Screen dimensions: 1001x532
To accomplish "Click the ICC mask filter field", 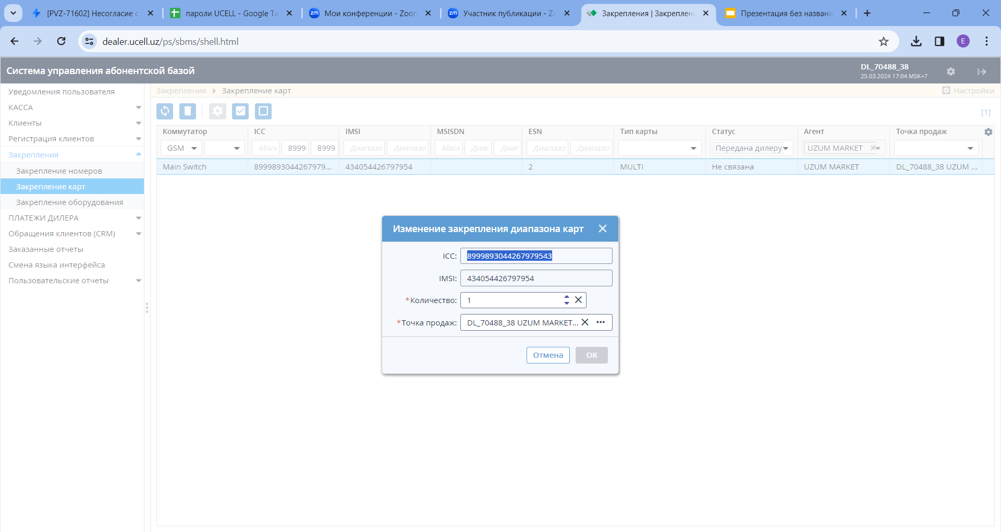I will 266,148.
